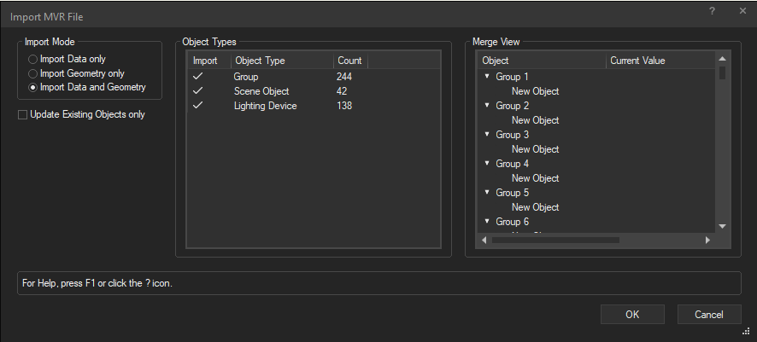
Task: Close the Import MVR File dialog
Action: (741, 11)
